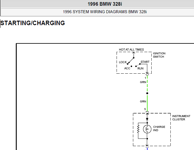Click the STARTING/CHARGING section heading

[x=33, y=23]
